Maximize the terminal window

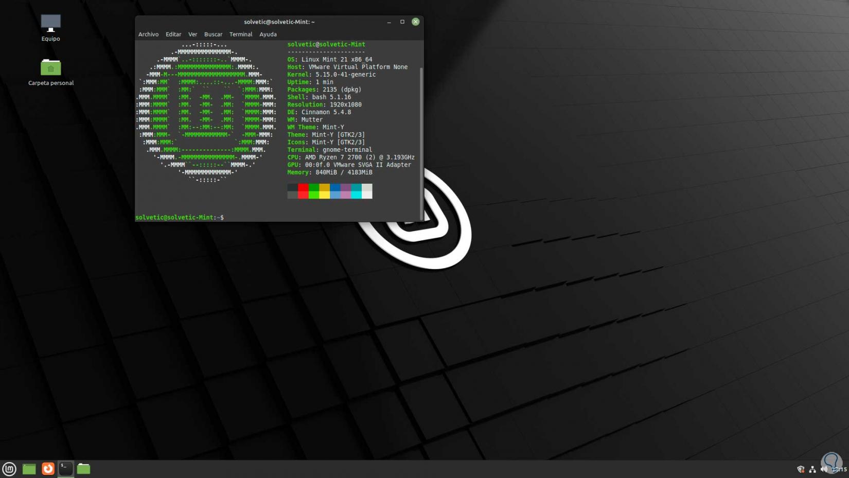[x=402, y=22]
